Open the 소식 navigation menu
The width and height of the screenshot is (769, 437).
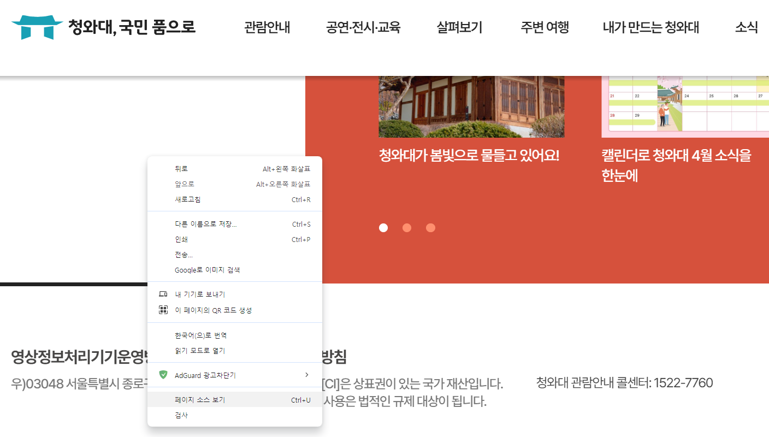tap(746, 27)
